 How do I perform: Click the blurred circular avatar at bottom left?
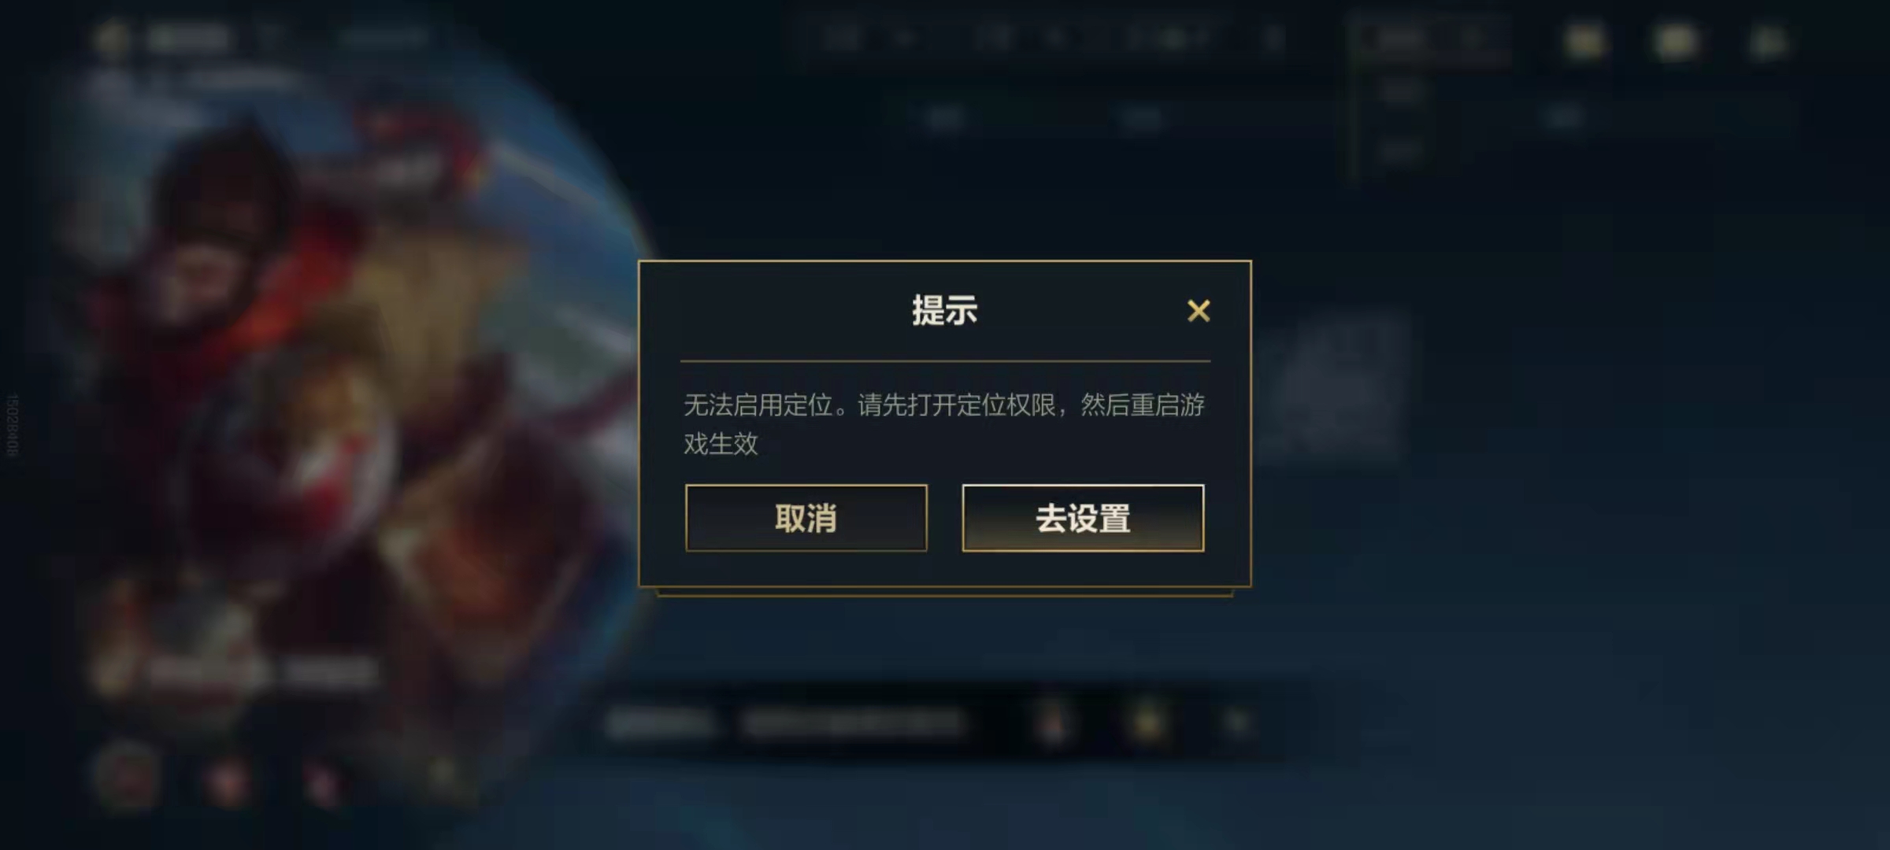coord(126,774)
